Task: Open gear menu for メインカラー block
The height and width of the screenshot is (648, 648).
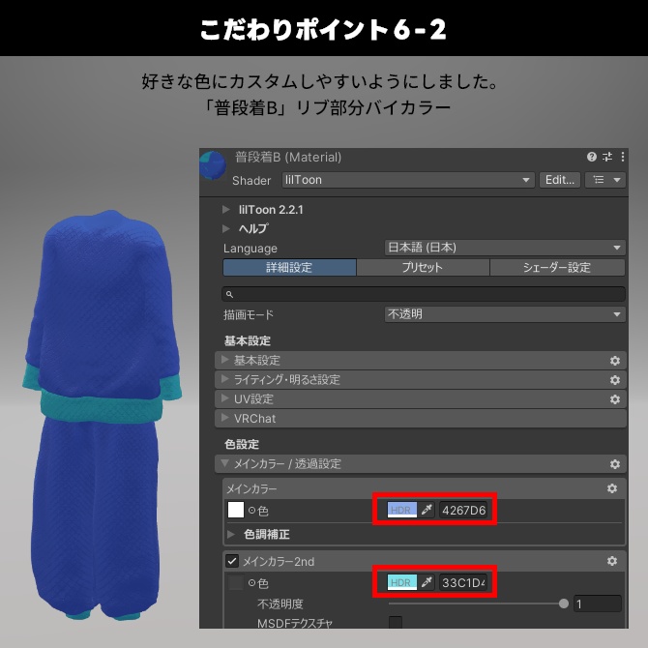Action: coord(612,488)
